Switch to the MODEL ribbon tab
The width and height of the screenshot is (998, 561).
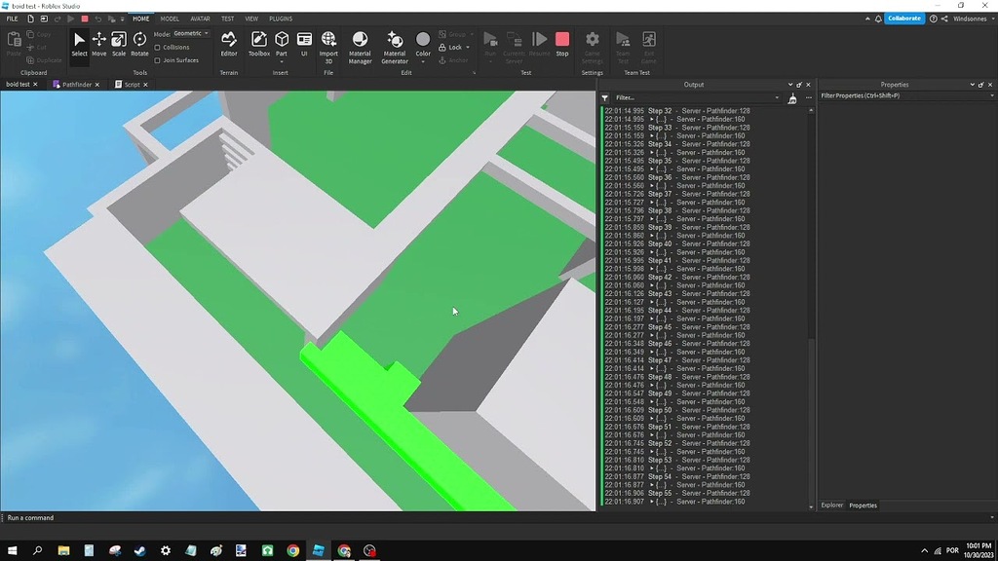(x=170, y=19)
